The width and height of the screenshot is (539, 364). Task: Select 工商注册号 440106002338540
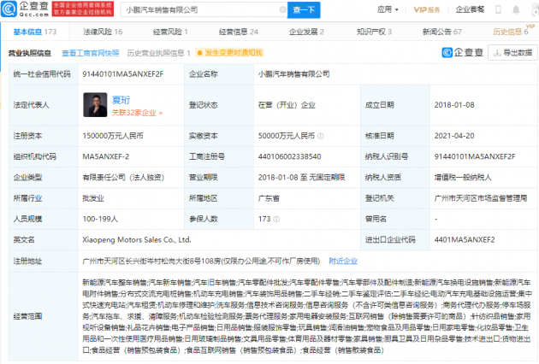[x=289, y=156]
